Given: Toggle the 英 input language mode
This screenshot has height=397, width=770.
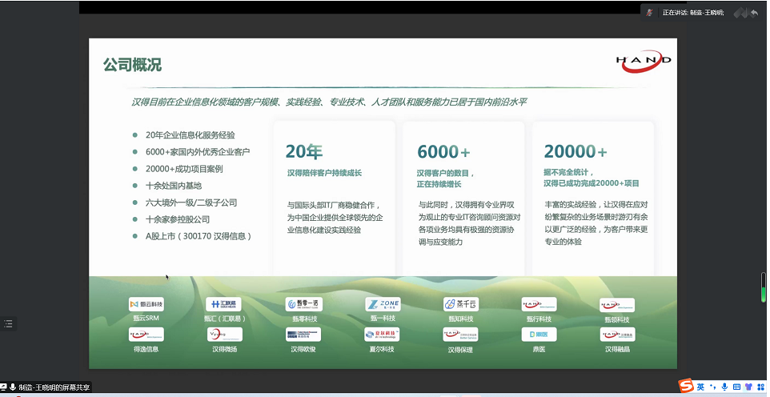Looking at the screenshot, I should click(x=700, y=387).
